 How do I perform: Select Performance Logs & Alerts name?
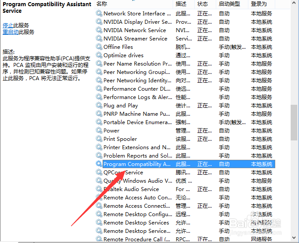(x=138, y=97)
